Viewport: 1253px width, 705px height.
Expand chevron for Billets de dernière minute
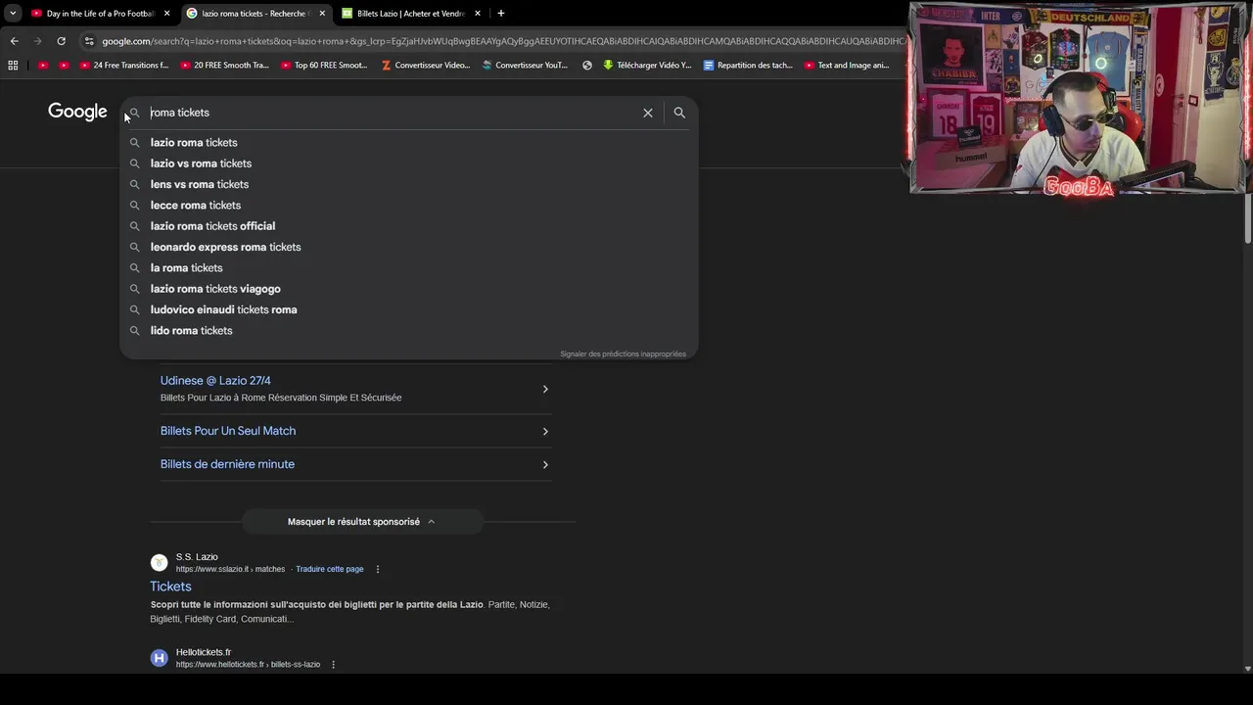(545, 464)
